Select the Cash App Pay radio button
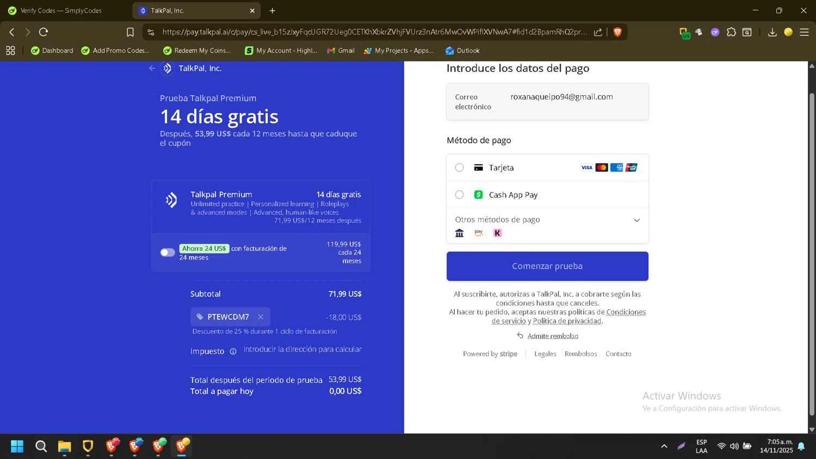The image size is (816, 459). (460, 195)
